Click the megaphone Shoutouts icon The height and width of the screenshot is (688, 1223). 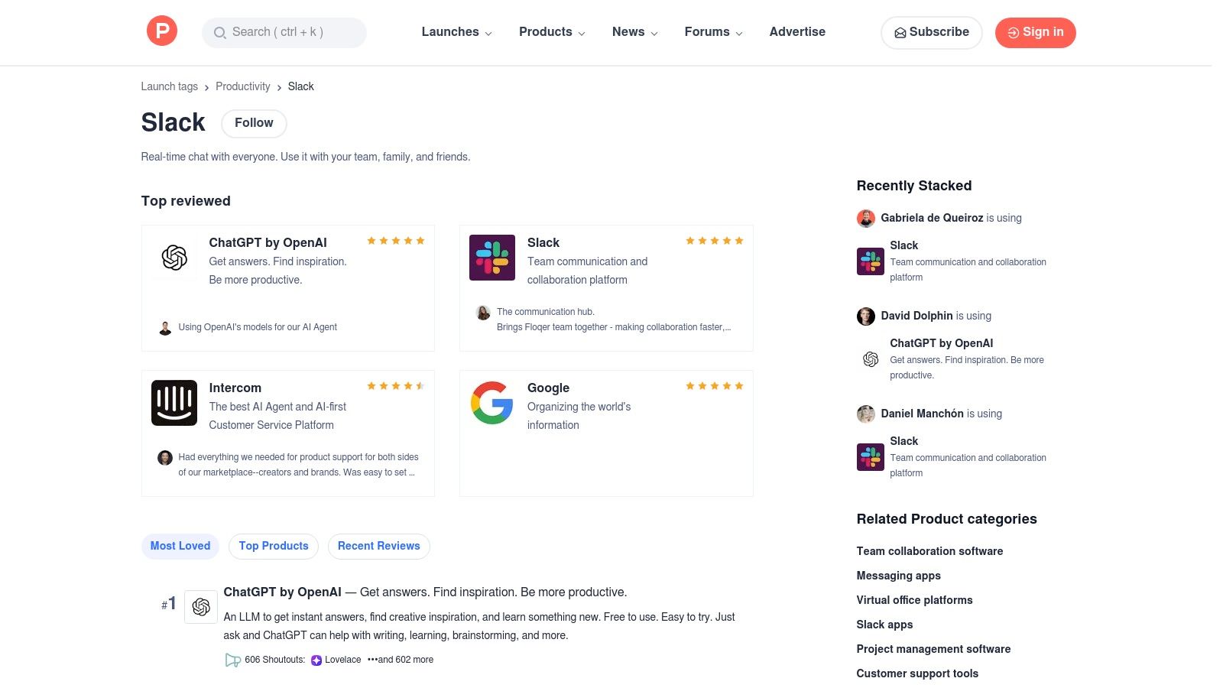[232, 660]
